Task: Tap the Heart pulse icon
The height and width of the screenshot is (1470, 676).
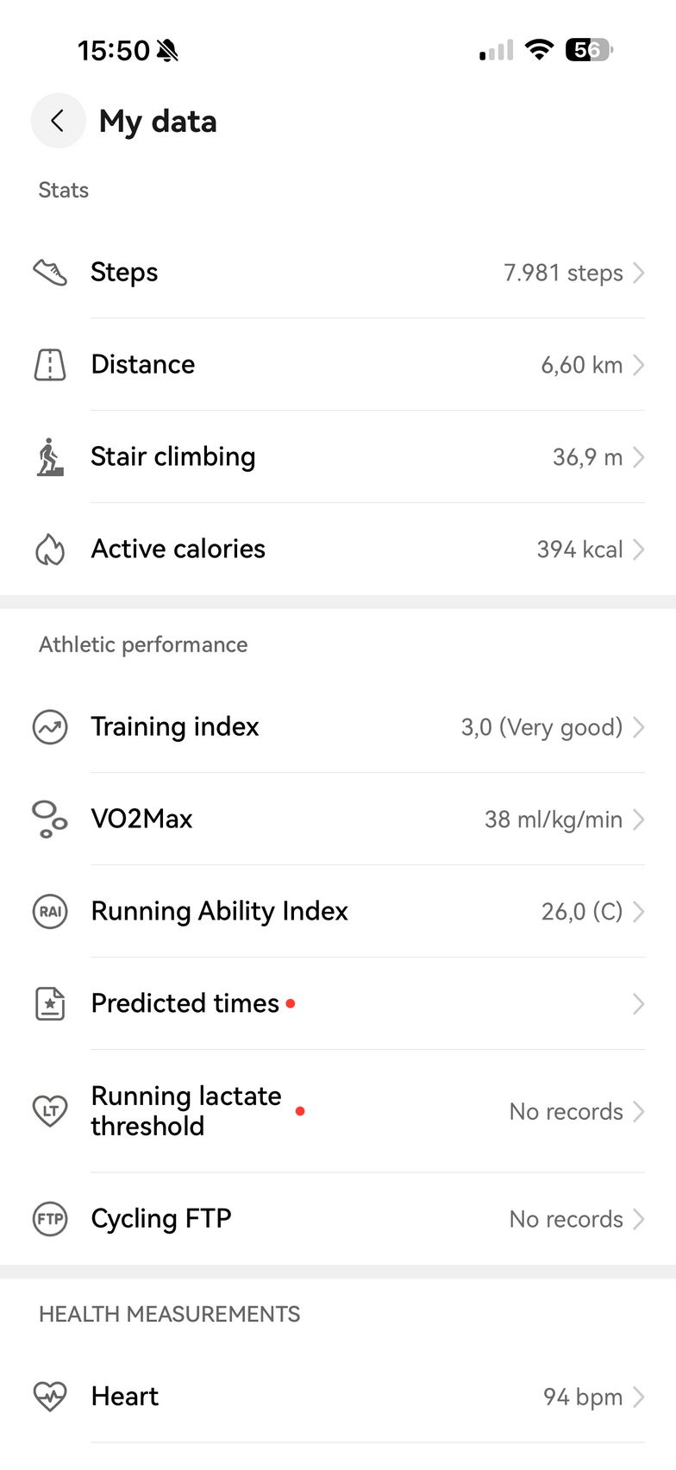Action: pyautogui.click(x=50, y=1397)
